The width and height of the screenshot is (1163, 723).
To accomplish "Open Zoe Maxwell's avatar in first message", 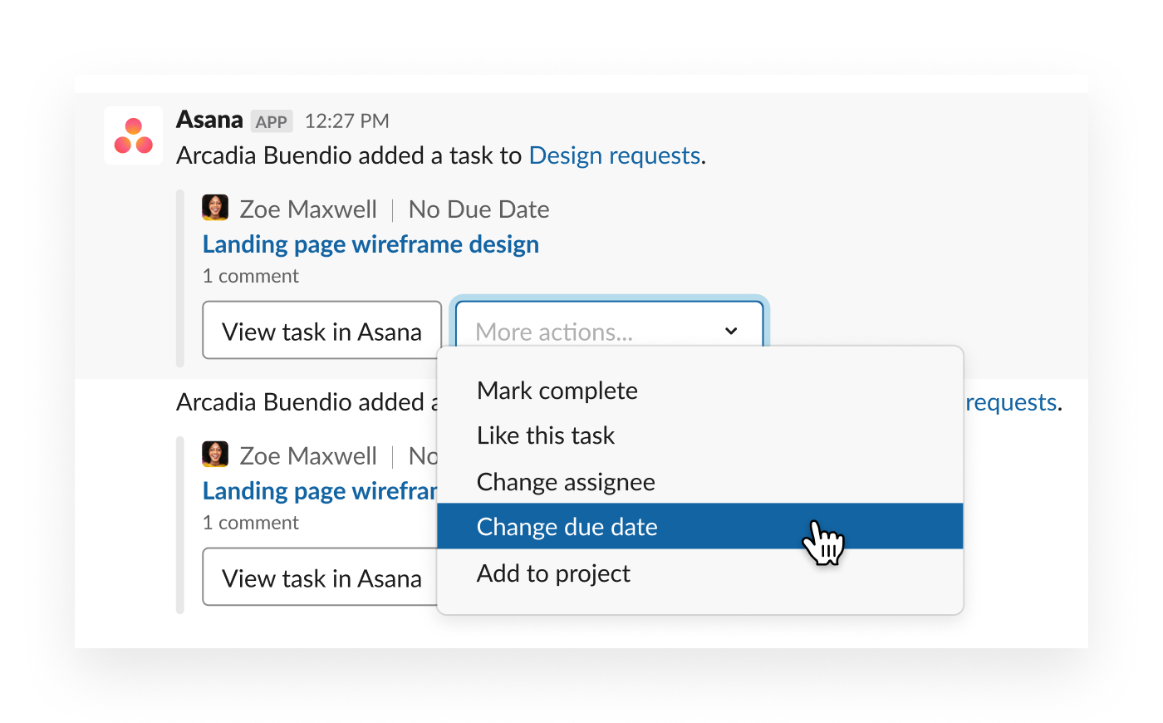I will (x=215, y=208).
